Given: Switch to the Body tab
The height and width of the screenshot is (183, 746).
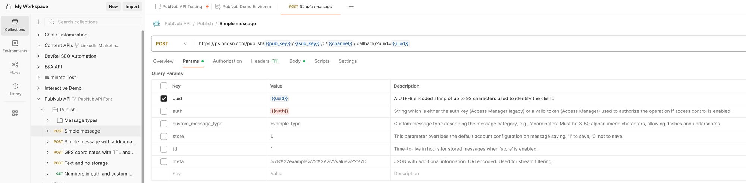Looking at the screenshot, I should 297,61.
